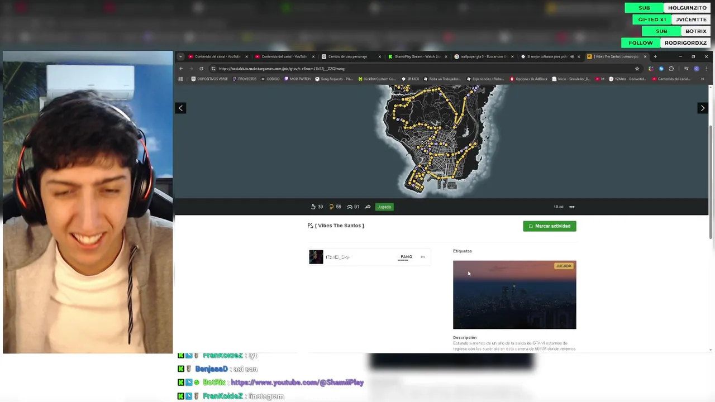Open the PROYECTOS bookmark folder
Image resolution: width=715 pixels, height=402 pixels.
[x=244, y=79]
